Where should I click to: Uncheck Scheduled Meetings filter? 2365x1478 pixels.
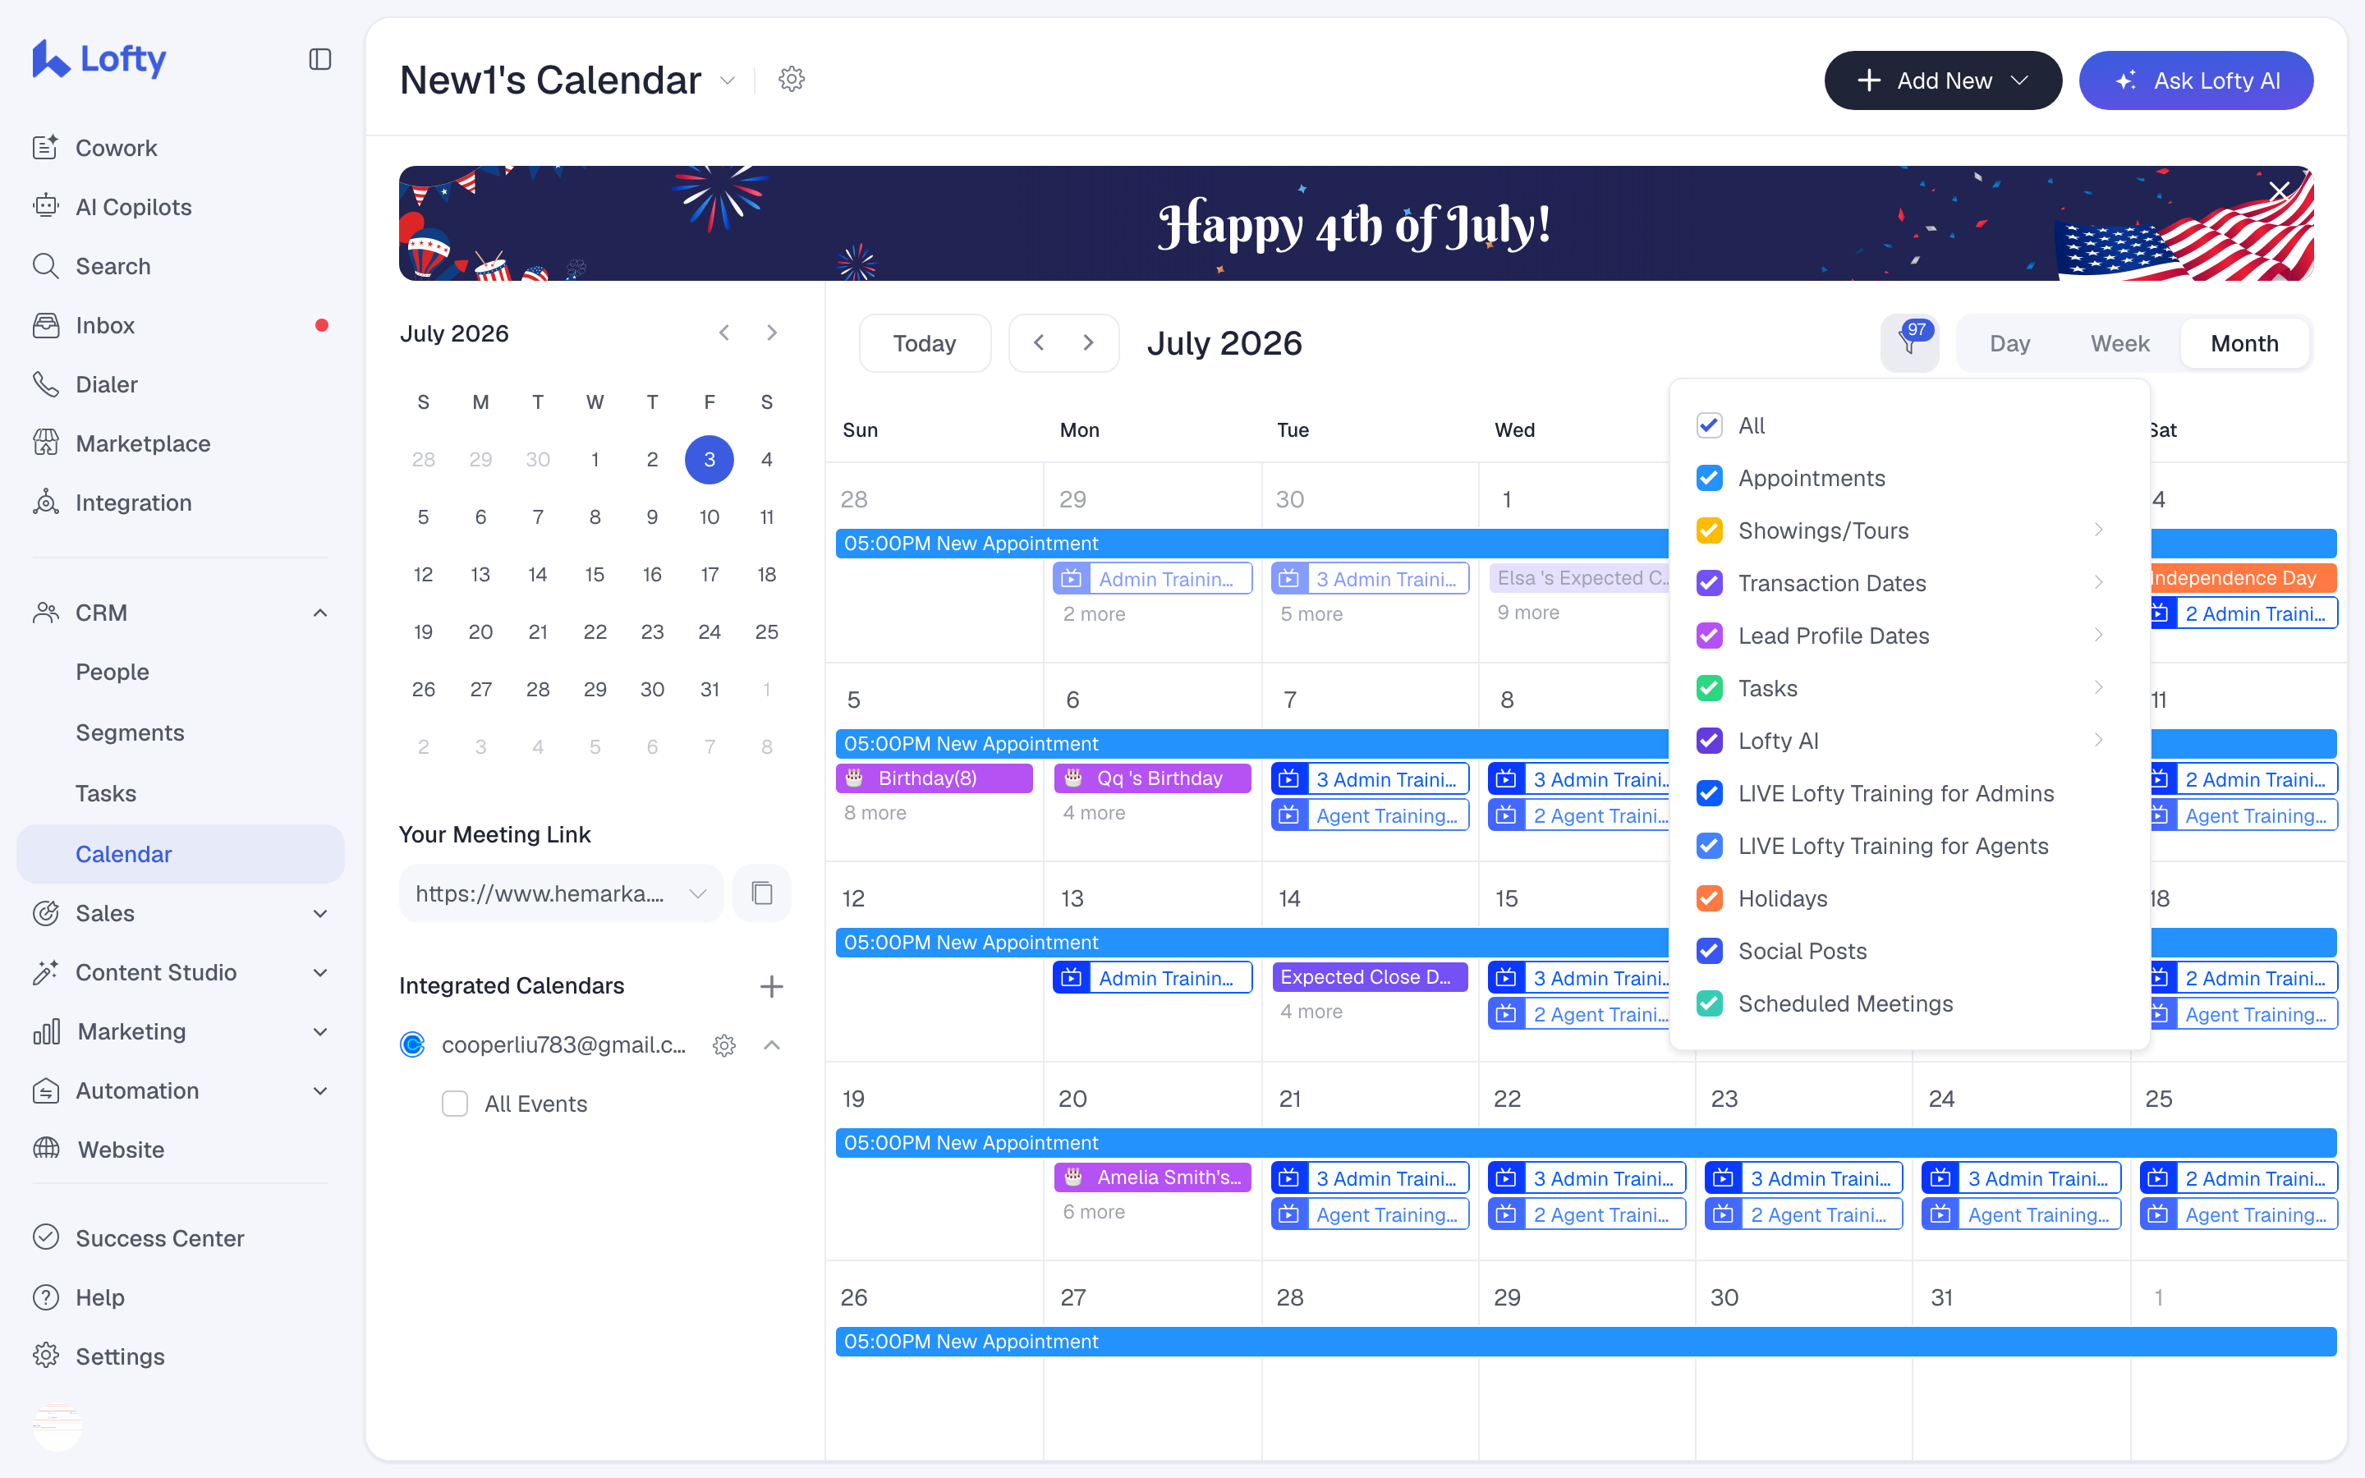coord(1709,1004)
